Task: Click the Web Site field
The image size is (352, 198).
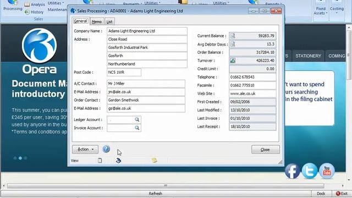Action: (x=252, y=94)
